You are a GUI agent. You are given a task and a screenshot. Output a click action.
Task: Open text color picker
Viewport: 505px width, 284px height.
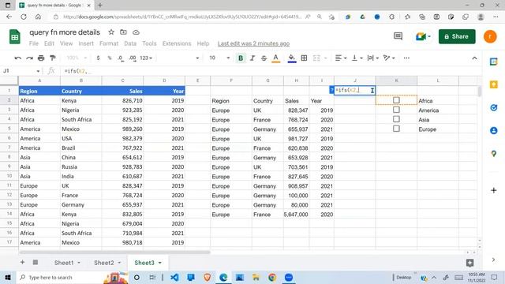[275, 58]
